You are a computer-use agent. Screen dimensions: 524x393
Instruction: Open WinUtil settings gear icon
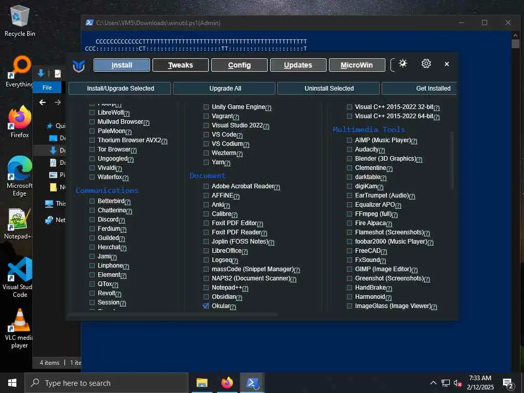[x=426, y=63]
